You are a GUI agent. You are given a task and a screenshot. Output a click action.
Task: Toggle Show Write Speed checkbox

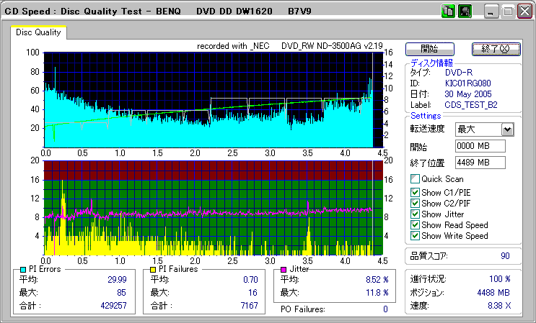(x=415, y=236)
